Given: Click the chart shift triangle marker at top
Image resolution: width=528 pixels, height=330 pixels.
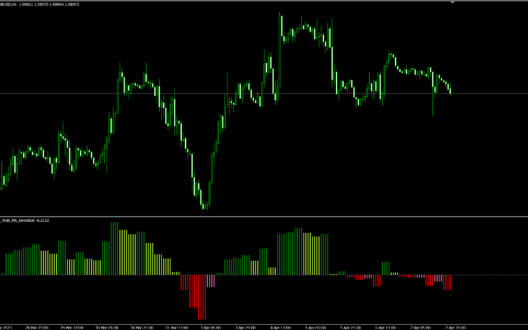Looking at the screenshot, I should click(452, 3).
